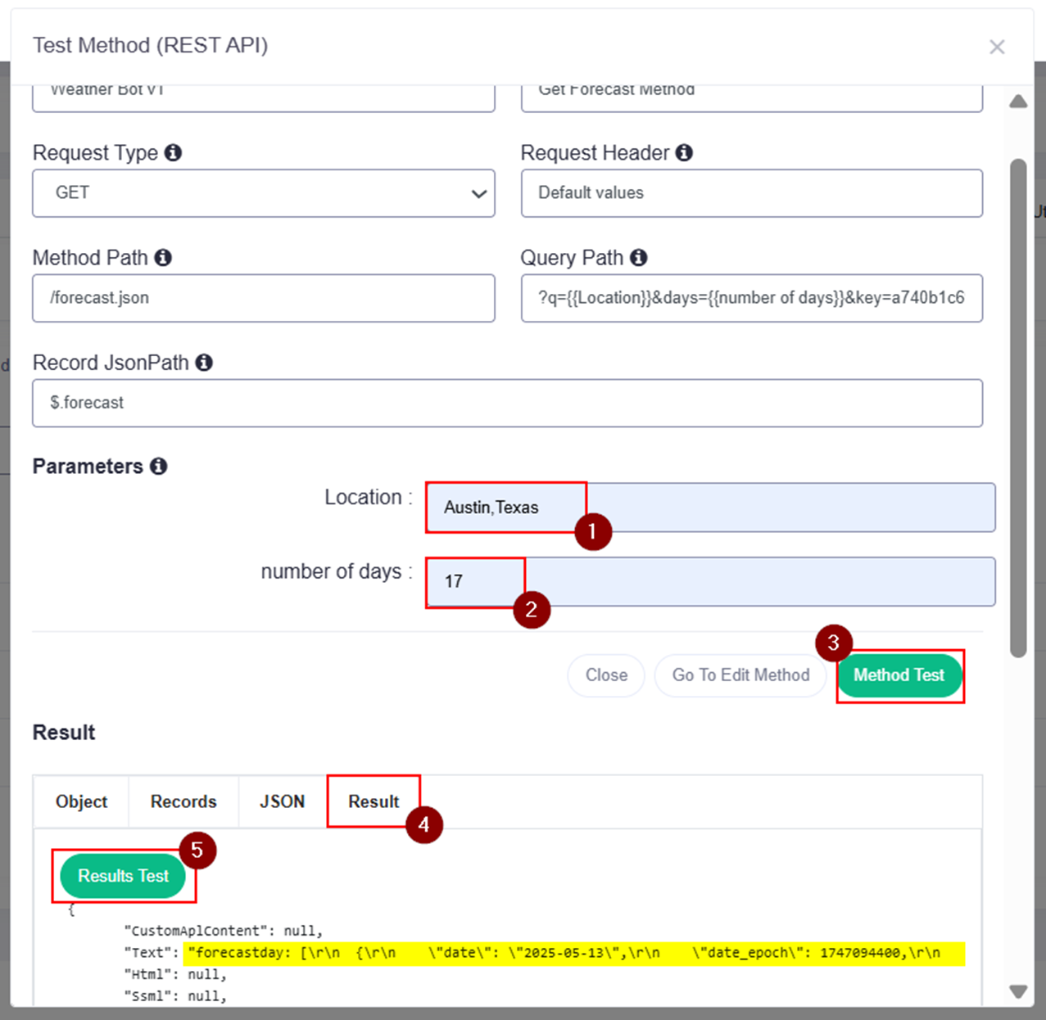The width and height of the screenshot is (1046, 1020).
Task: Click info icon beside Query Path
Action: coord(639,258)
